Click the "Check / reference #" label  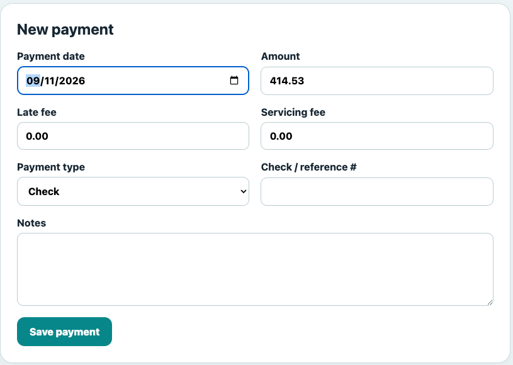tap(308, 167)
